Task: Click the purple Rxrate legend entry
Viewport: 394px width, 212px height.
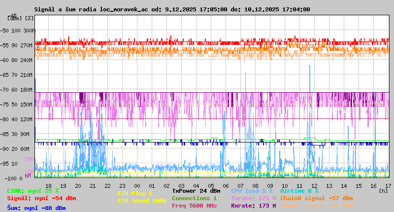Action: pos(253,206)
